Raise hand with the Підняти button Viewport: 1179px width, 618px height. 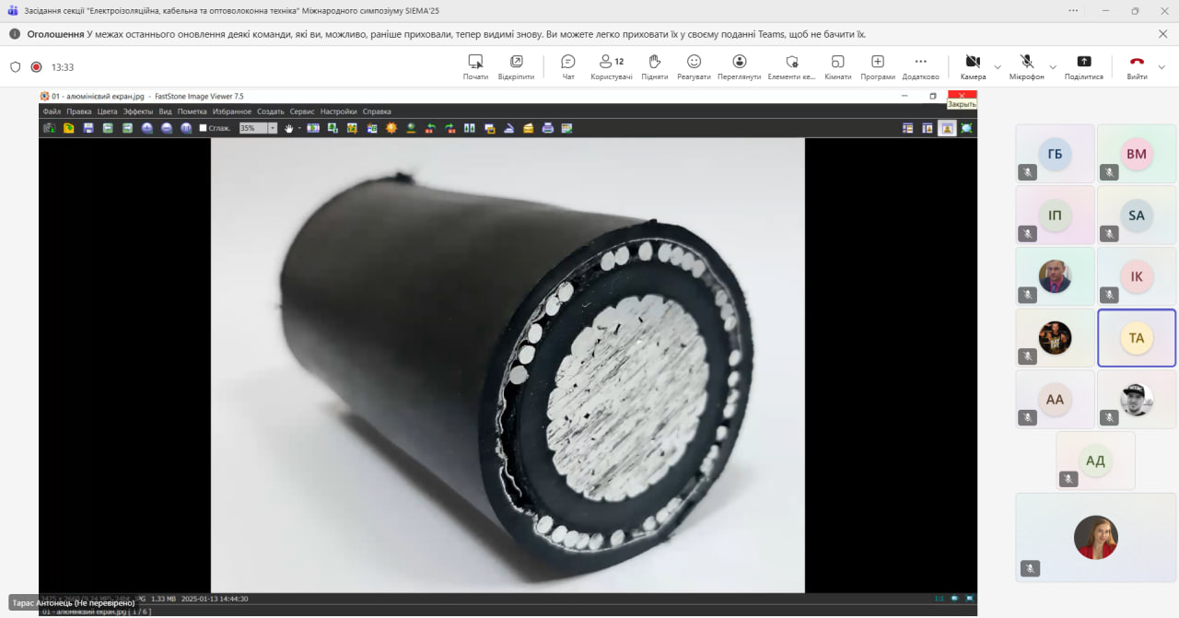click(x=654, y=66)
